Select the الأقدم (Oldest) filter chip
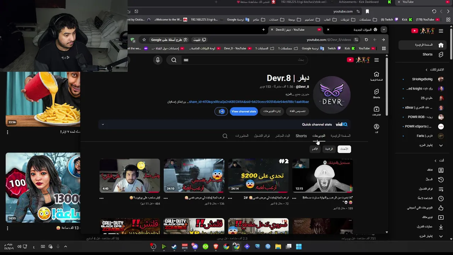The image size is (453, 255). click(x=315, y=149)
